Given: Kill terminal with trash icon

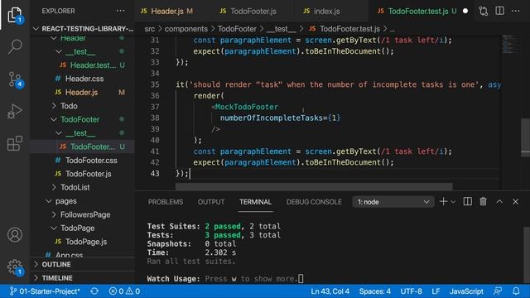Looking at the screenshot, I should click(483, 202).
